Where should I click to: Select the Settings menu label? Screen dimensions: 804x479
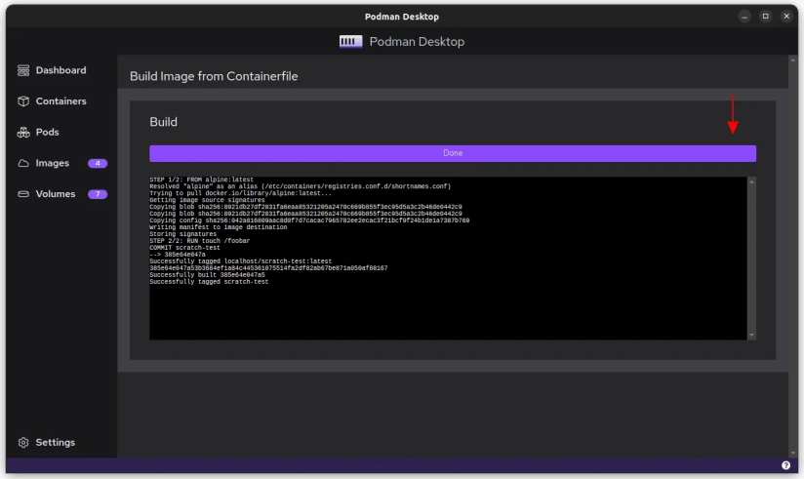(56, 442)
